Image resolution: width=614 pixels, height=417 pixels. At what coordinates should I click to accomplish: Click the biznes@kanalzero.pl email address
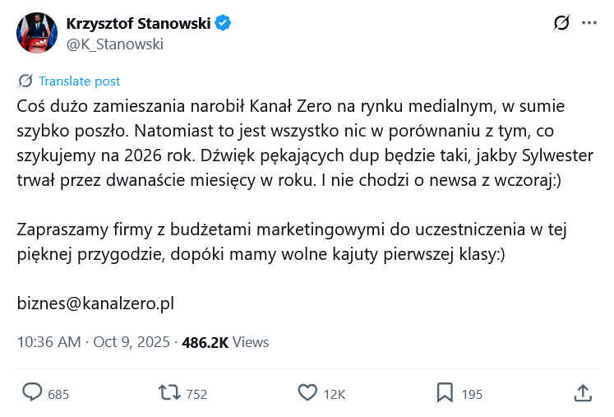pos(95,303)
